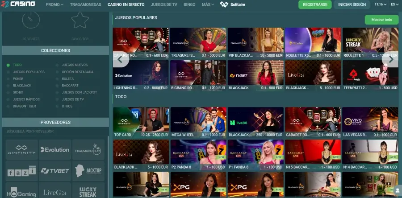Image resolution: width=402 pixels, height=198 pixels.
Task: Open the Roulette 1 Lucky Streak thumbnail
Action: pos(370,40)
